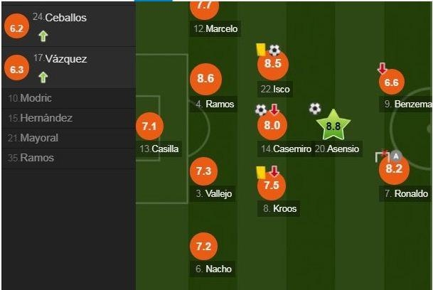
Task: Open bench player 35. Ramos
Action: (x=31, y=158)
